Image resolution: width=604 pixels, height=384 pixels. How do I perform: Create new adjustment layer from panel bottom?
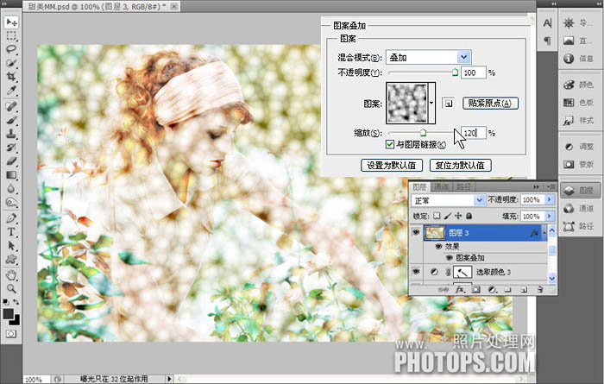coord(492,290)
